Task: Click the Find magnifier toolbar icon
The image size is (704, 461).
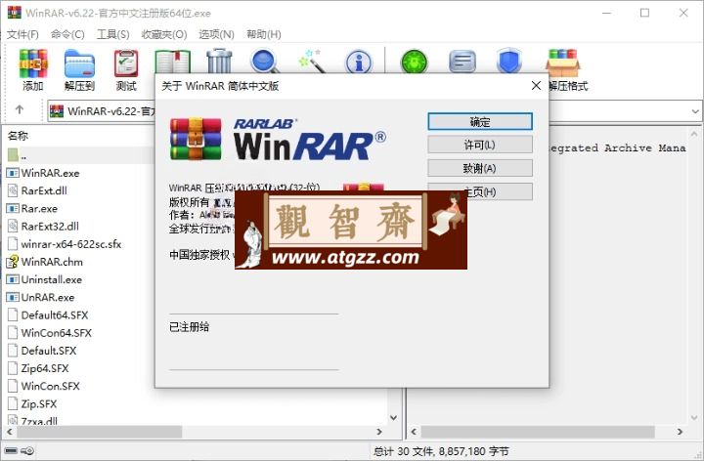Action: point(265,61)
